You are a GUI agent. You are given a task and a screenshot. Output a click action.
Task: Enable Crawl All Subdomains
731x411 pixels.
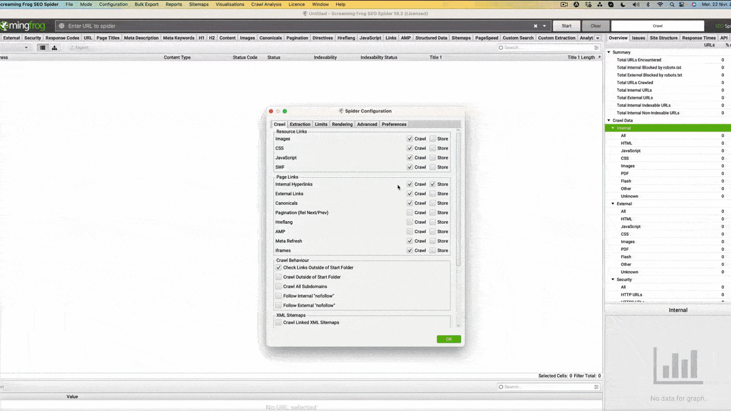point(279,287)
